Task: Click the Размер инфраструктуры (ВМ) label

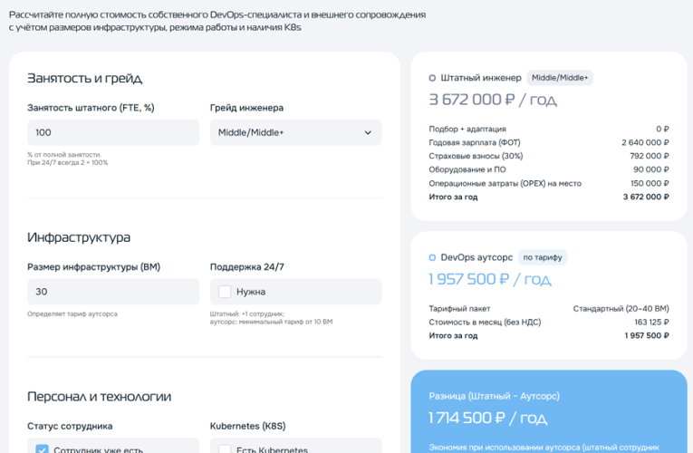Action: (x=93, y=267)
